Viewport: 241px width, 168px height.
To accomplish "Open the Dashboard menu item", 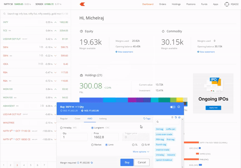I will coord(148,4).
